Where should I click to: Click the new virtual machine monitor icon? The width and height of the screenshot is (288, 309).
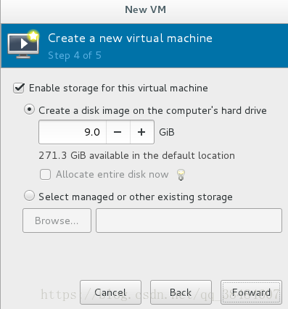(x=23, y=44)
